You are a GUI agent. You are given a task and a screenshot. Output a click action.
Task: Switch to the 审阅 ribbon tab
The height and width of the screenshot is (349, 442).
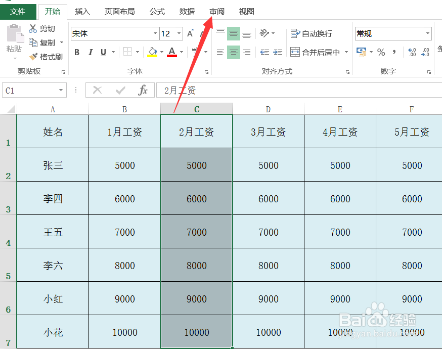[x=216, y=11]
